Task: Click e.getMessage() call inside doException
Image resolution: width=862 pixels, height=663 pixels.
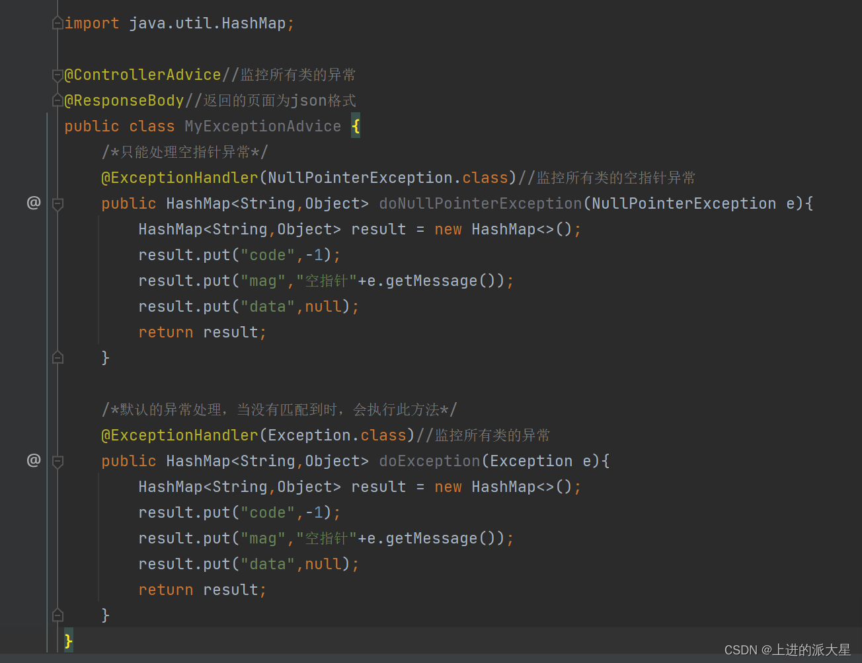Action: (x=430, y=538)
